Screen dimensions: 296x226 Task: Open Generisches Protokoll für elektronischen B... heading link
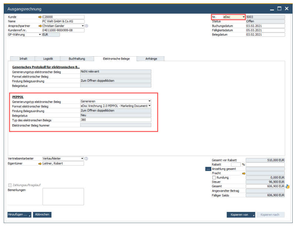tap(46, 67)
